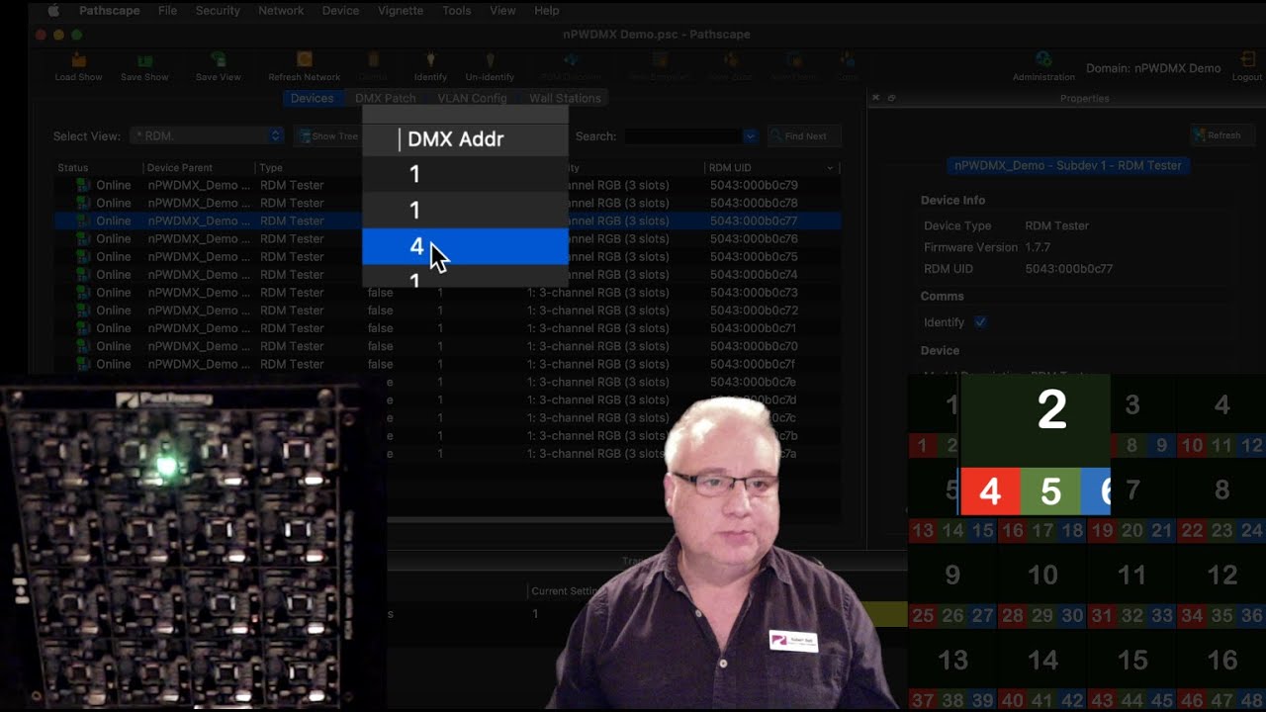Open the Vignette menu
This screenshot has width=1266, height=712.
tap(401, 10)
